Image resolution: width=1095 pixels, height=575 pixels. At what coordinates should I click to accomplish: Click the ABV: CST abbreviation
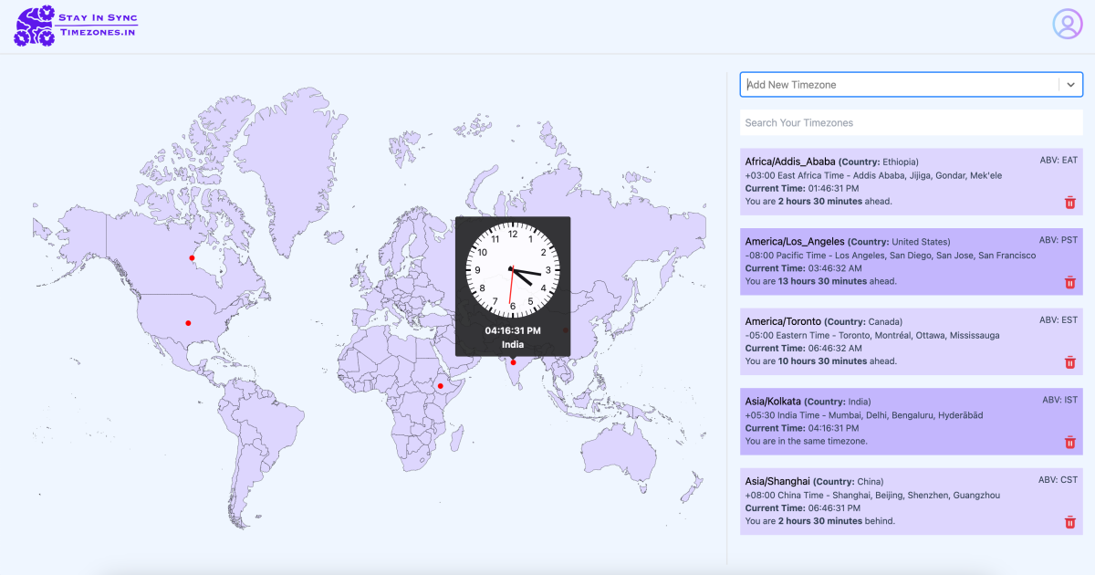(x=1058, y=479)
